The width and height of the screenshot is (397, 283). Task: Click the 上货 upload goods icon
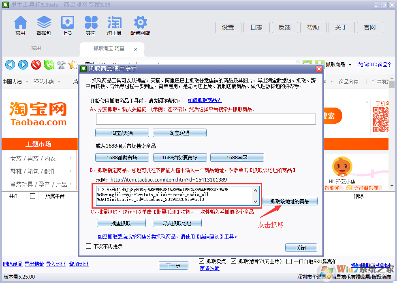pos(67,24)
